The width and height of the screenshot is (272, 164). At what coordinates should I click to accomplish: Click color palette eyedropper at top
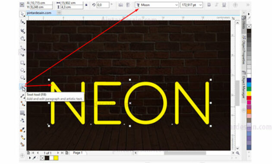pyautogui.click(x=249, y=18)
